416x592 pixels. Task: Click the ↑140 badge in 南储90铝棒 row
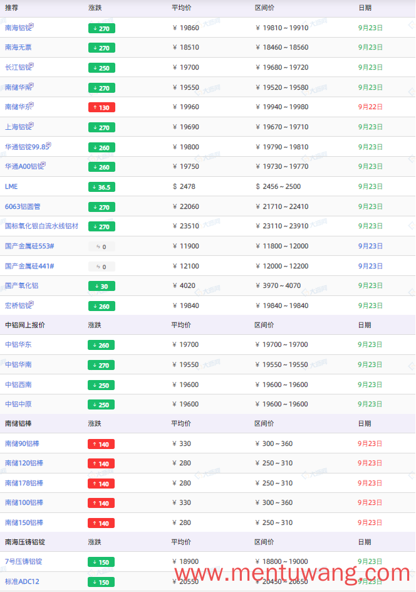(x=101, y=445)
